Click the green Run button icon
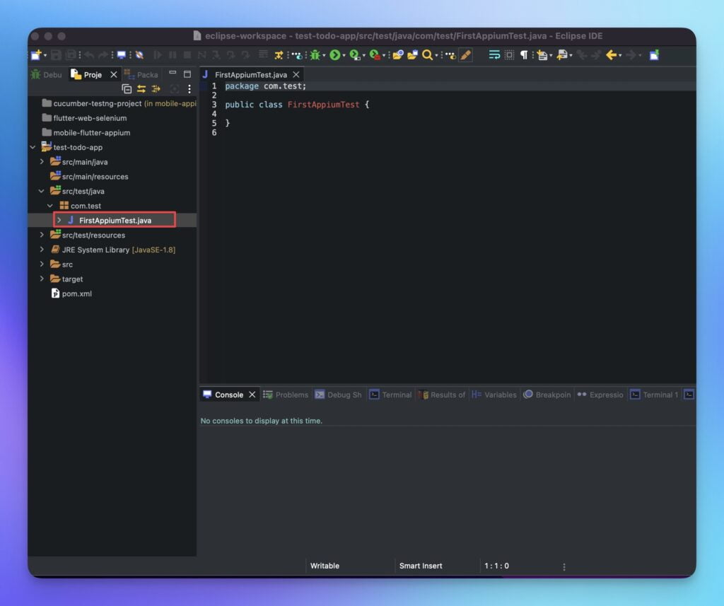 [x=335, y=55]
